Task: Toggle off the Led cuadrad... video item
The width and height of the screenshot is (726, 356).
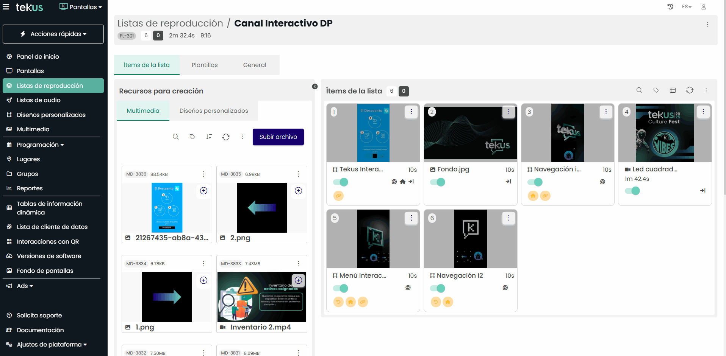Action: tap(632, 191)
